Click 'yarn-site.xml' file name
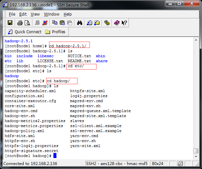202x169 pixels. click(85, 146)
